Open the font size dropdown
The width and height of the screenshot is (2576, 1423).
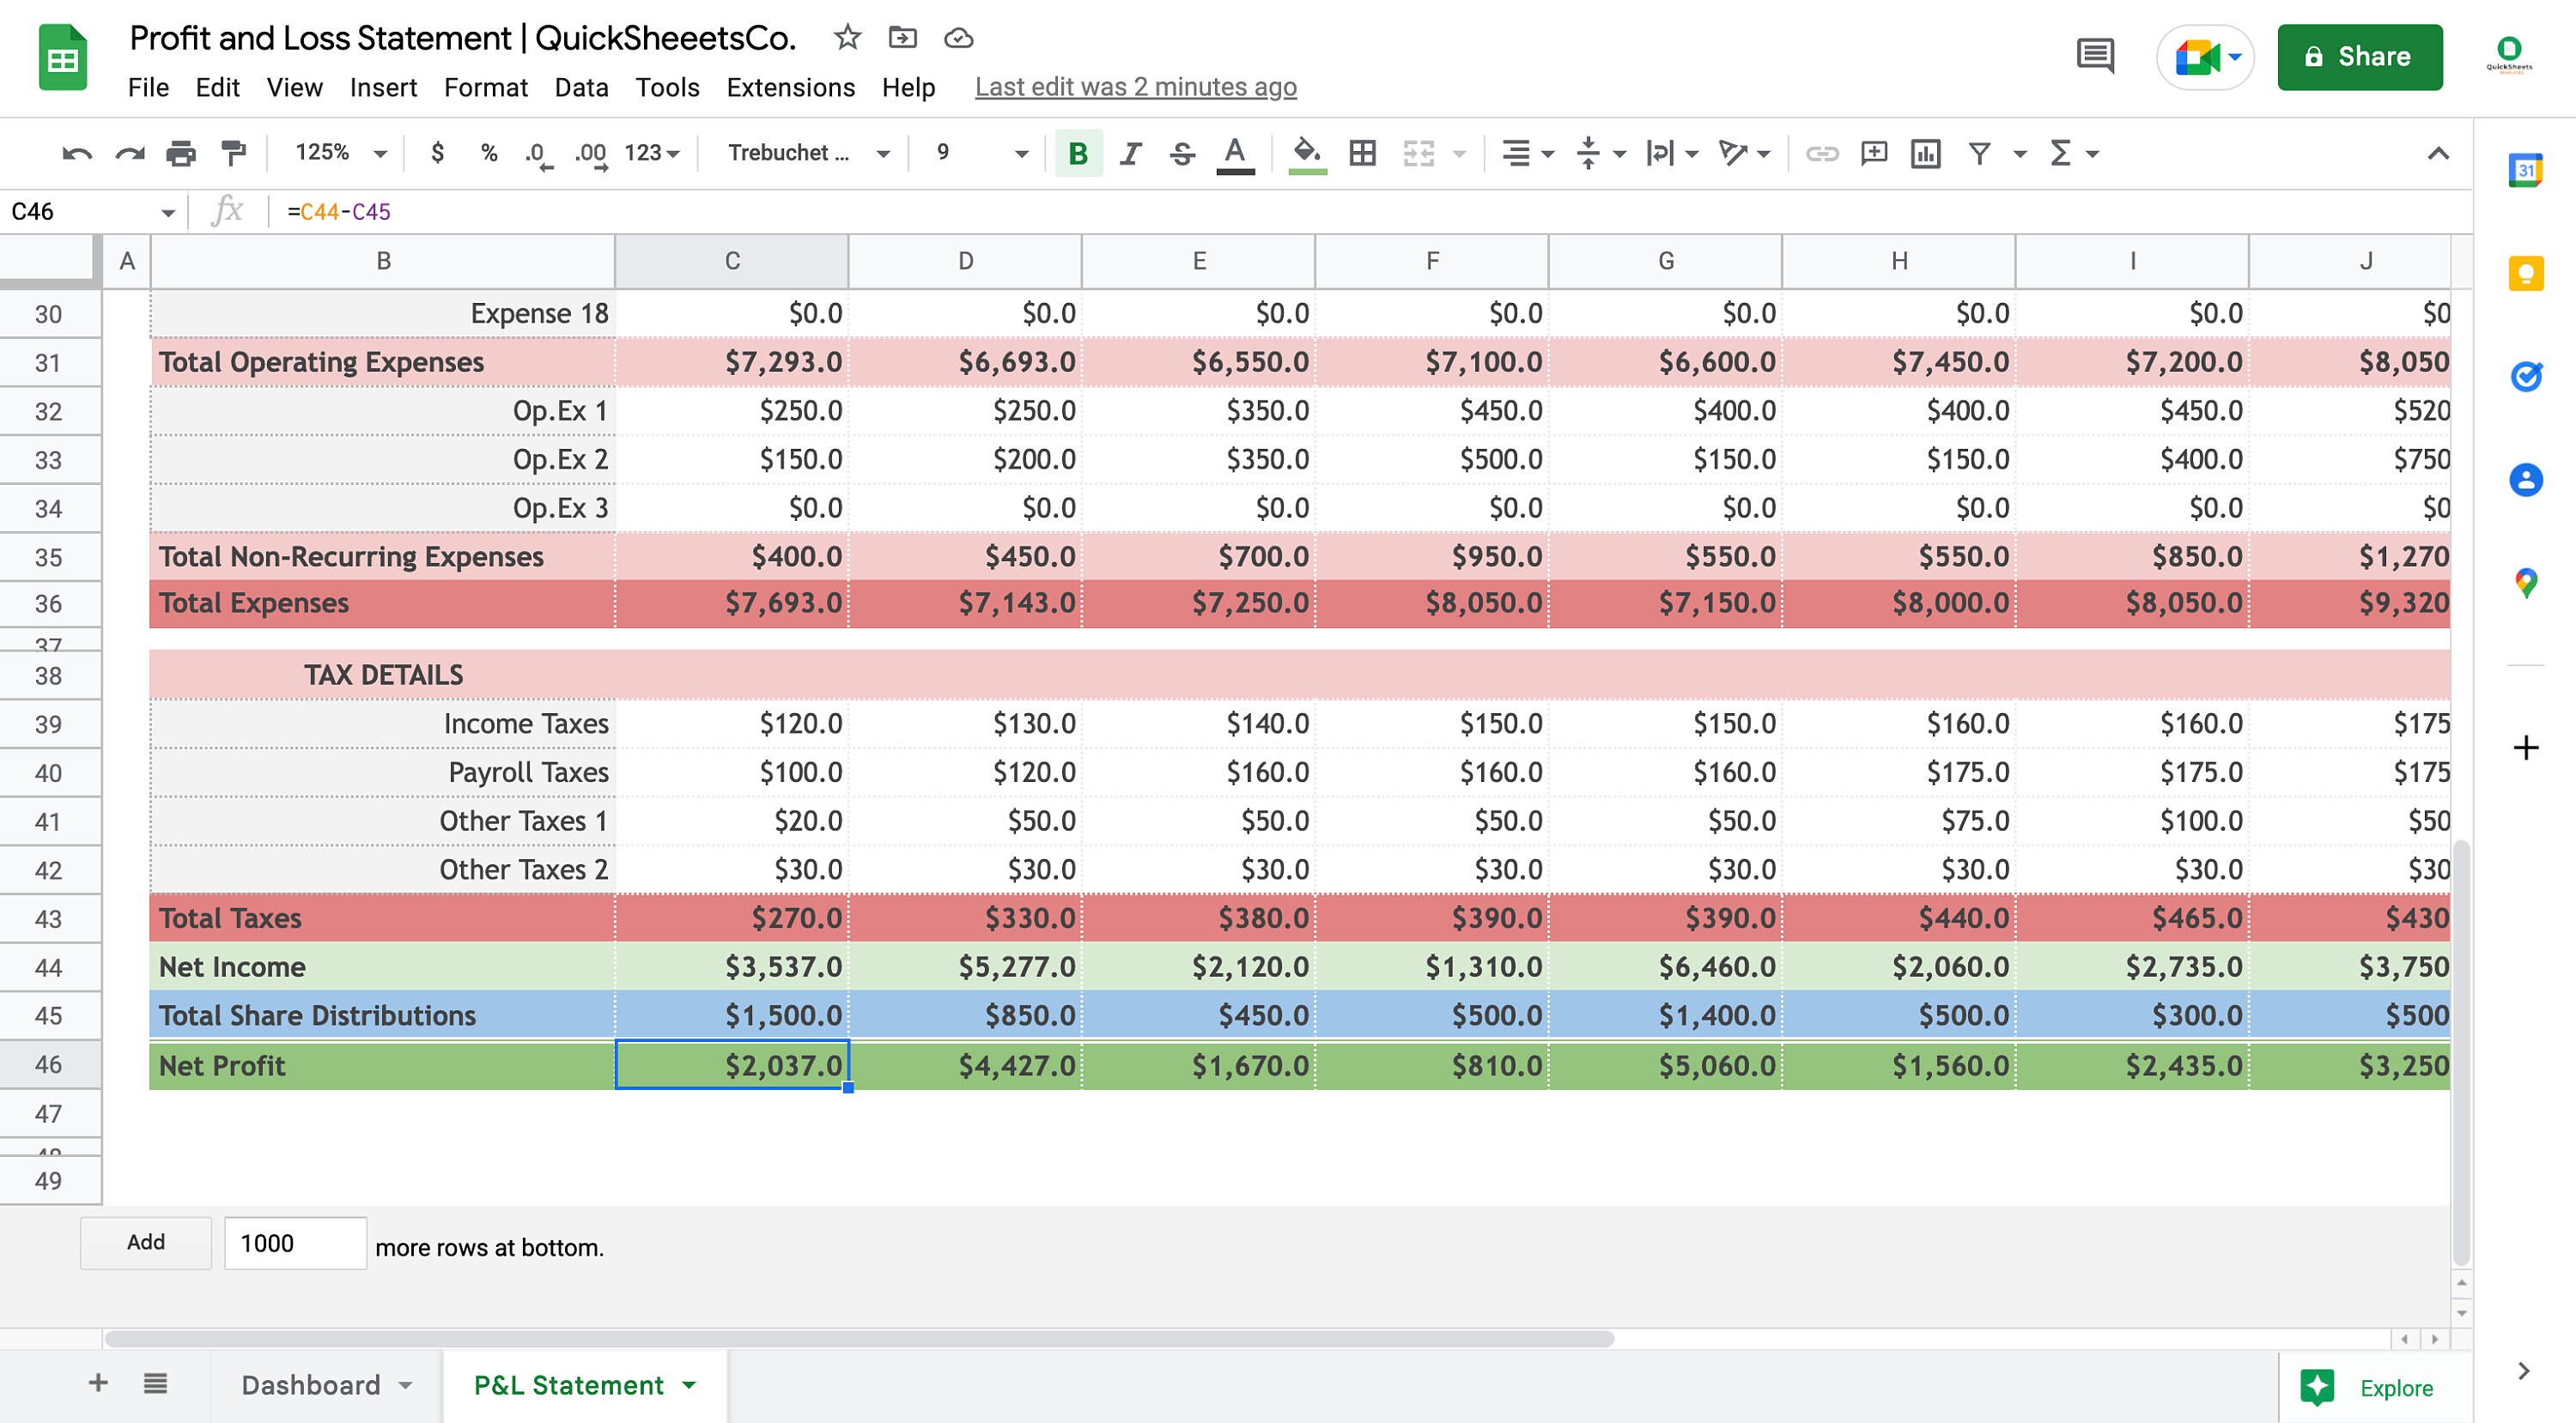975,153
